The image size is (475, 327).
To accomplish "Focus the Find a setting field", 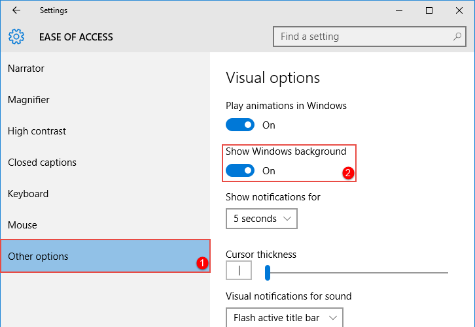I will 369,37.
